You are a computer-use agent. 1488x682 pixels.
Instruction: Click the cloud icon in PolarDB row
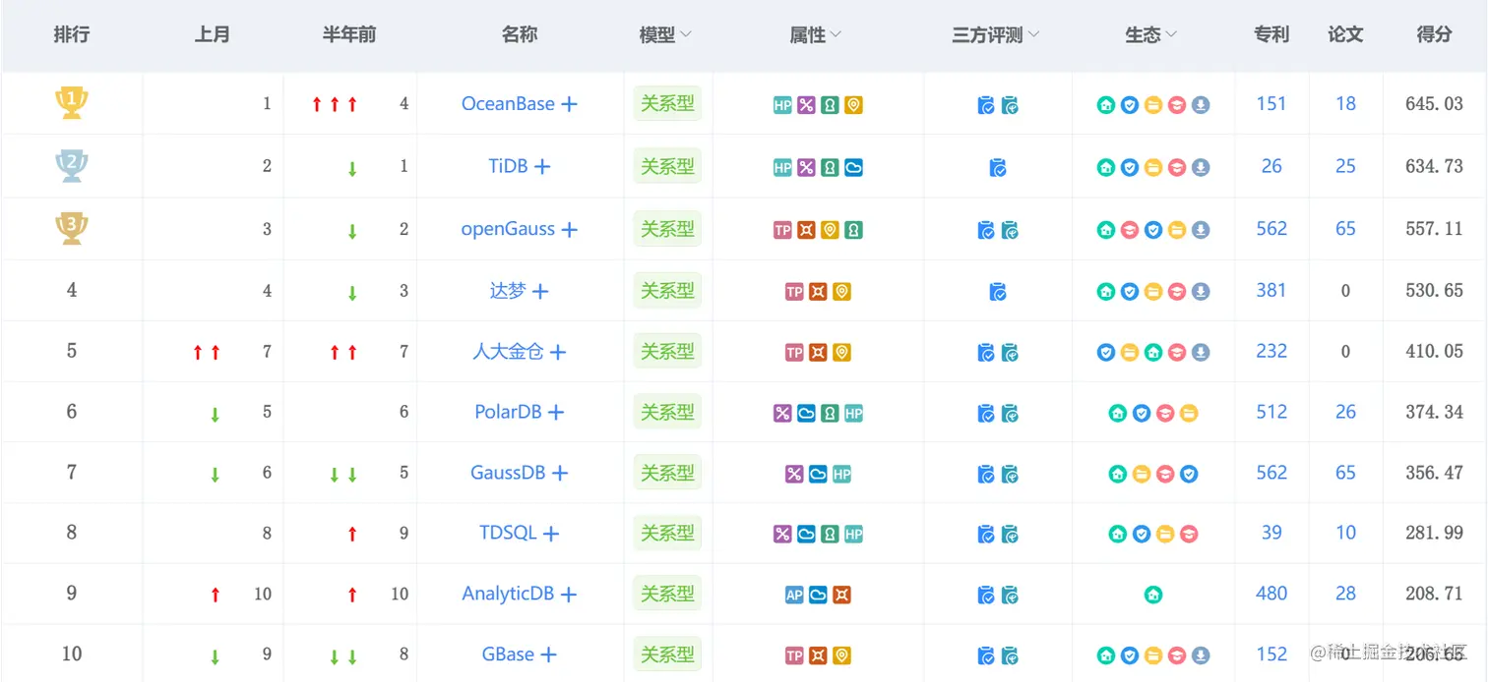point(806,414)
